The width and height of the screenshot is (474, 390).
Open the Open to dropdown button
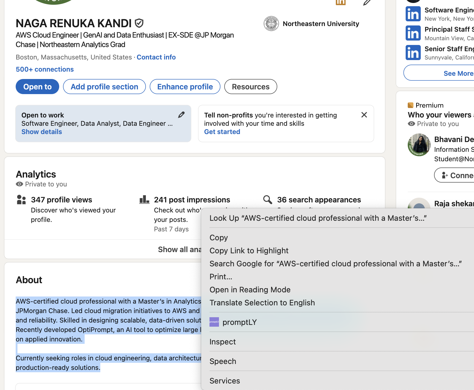pos(38,87)
